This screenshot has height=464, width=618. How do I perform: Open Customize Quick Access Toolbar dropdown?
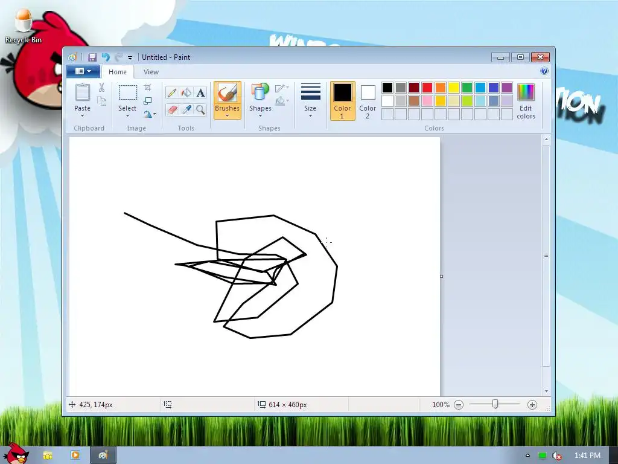(x=130, y=57)
